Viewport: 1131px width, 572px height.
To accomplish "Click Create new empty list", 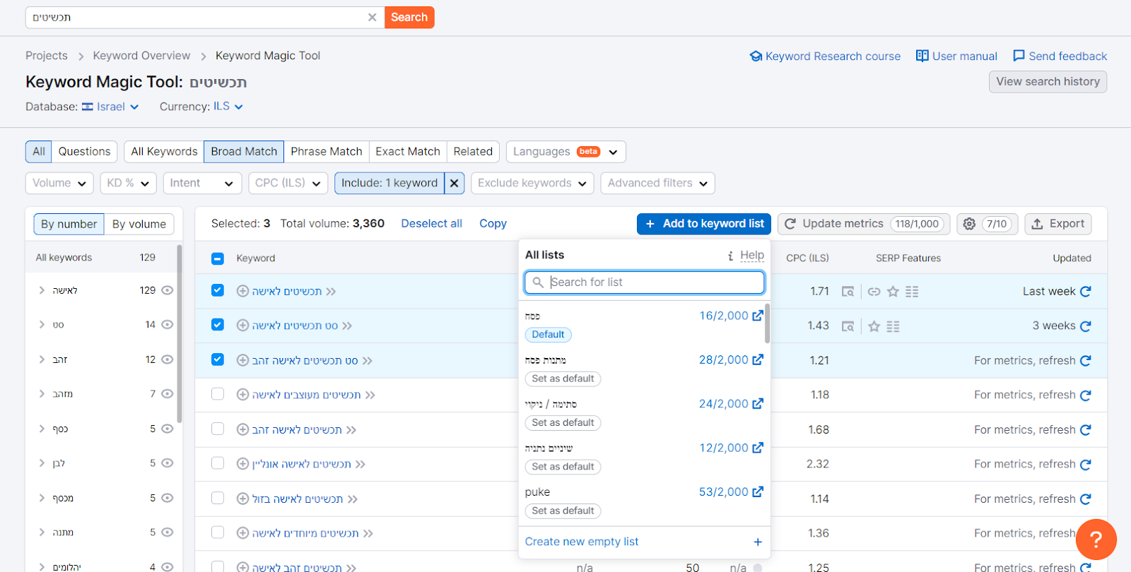I will pyautogui.click(x=581, y=542).
